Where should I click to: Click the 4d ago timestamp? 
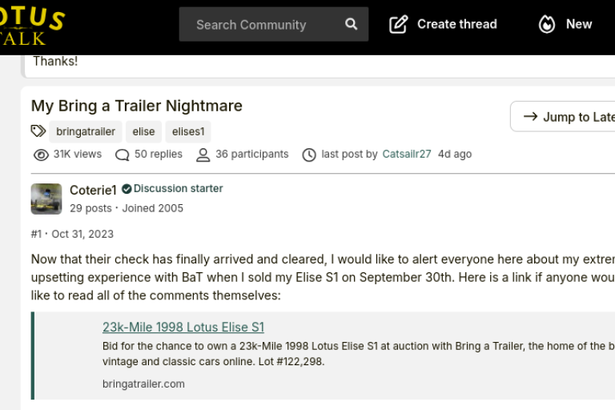[x=455, y=154]
